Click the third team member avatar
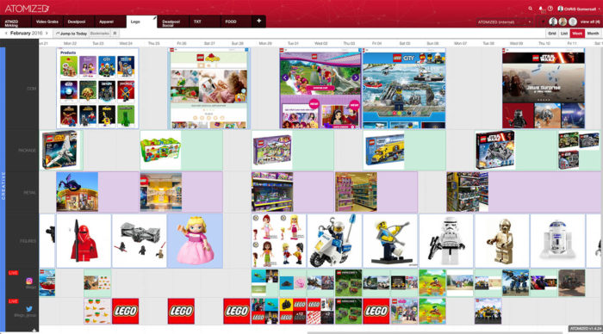This screenshot has width=603, height=334. (x=573, y=22)
